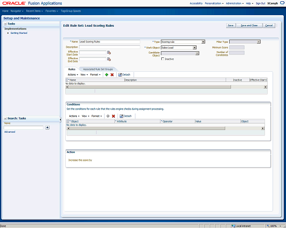Viewport: 286px width, 228px height.
Task: Delete condition with red X icon
Action: coord(113,116)
